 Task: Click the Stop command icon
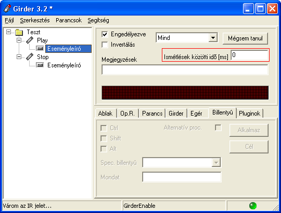click(30, 57)
